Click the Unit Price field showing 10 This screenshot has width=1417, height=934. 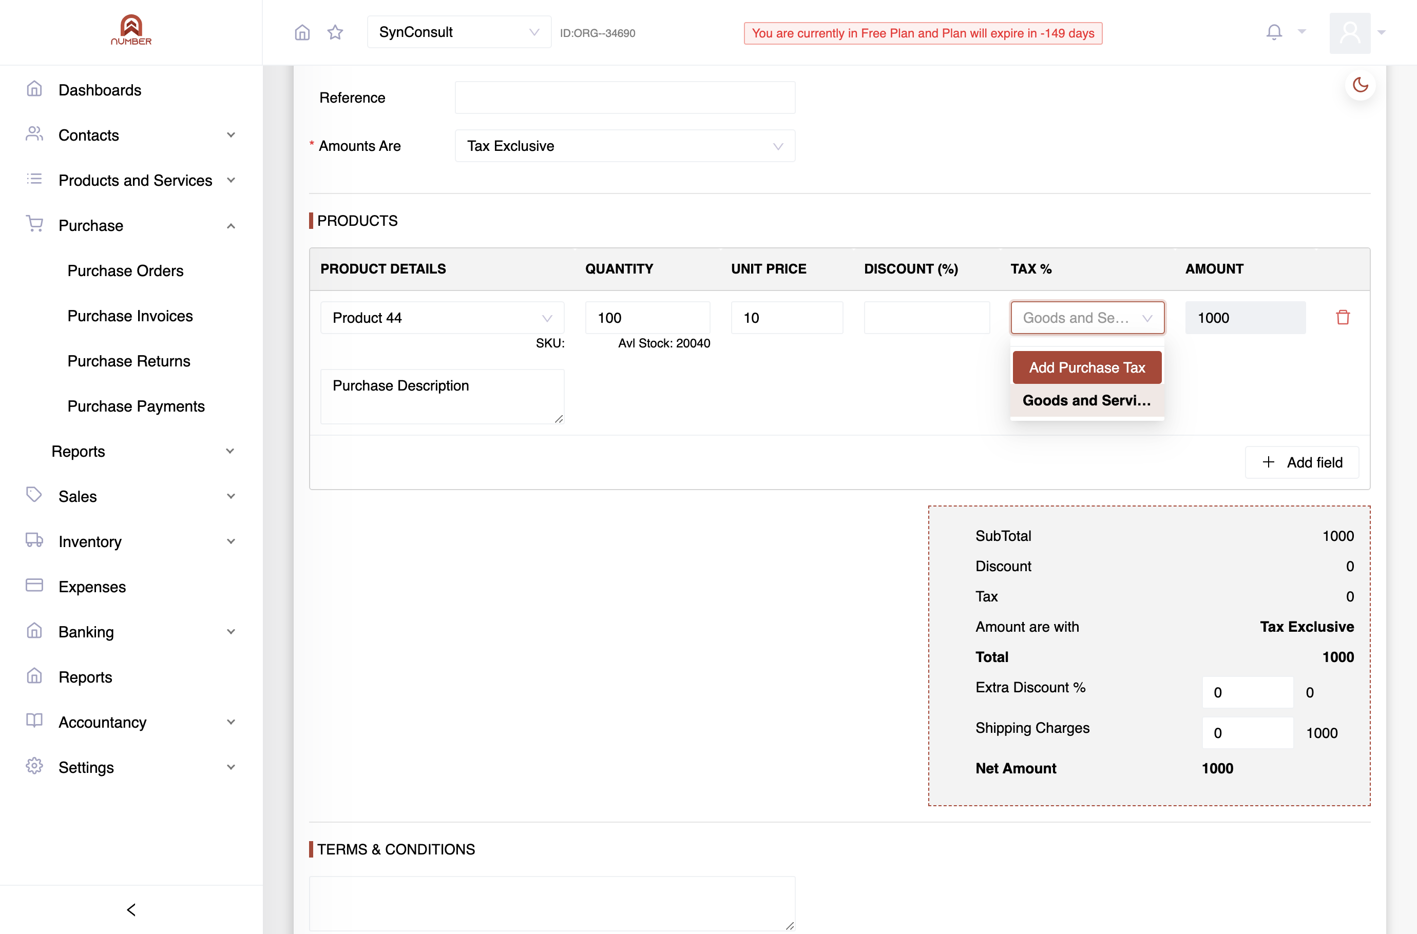(x=787, y=318)
